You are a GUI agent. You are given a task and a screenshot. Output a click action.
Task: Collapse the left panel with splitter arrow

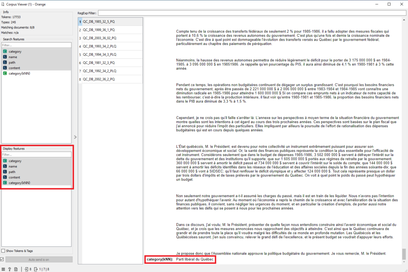coord(75,137)
